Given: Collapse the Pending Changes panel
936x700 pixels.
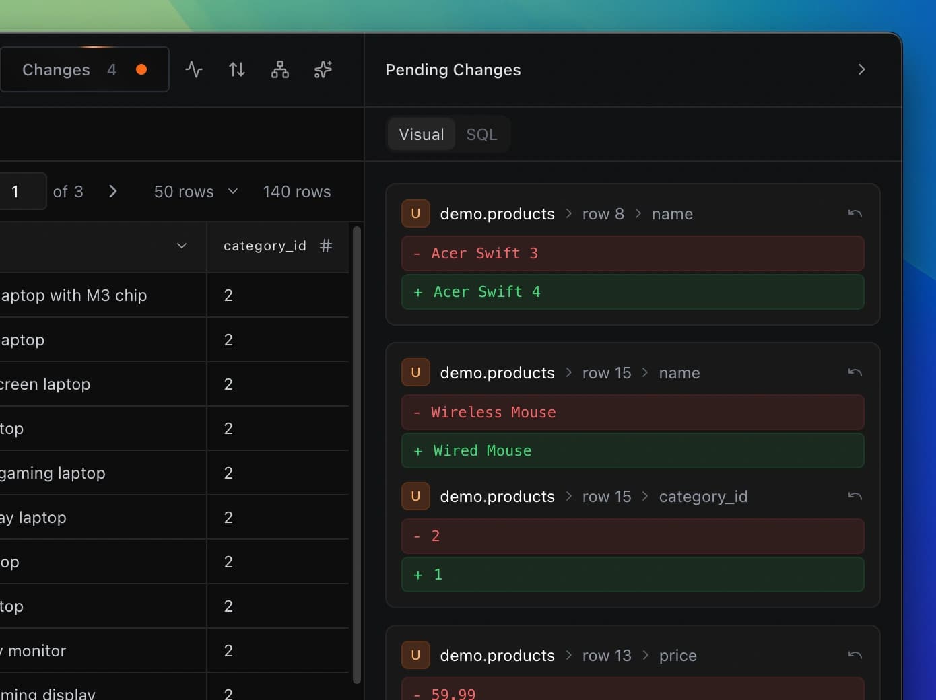Looking at the screenshot, I should tap(861, 69).
